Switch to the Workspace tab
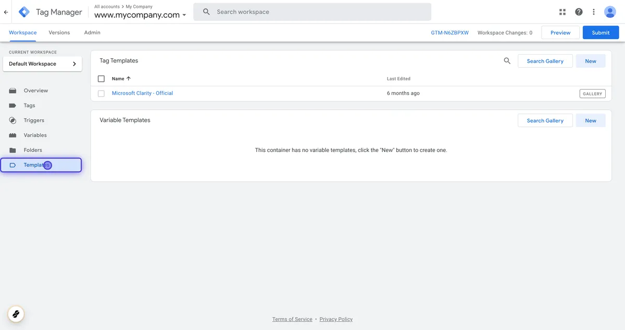 pyautogui.click(x=23, y=32)
